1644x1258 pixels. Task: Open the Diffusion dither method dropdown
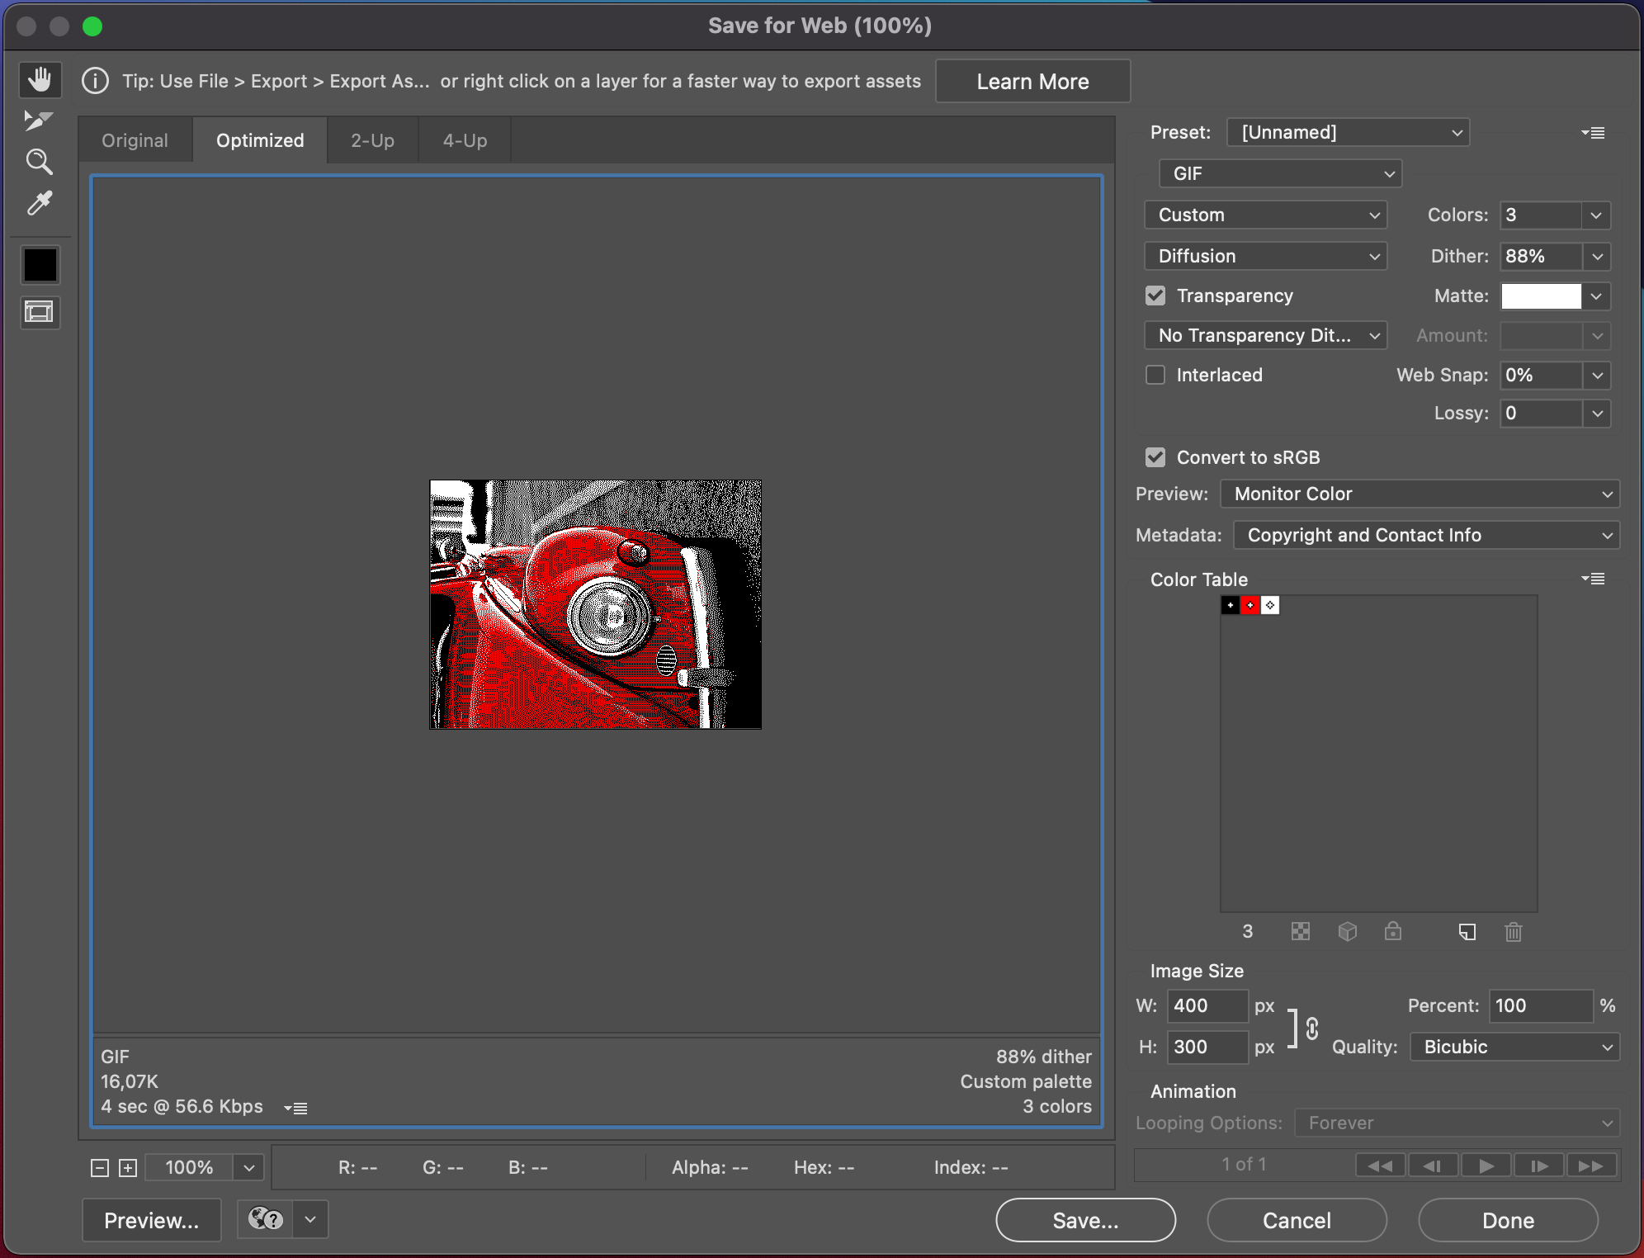click(1265, 256)
